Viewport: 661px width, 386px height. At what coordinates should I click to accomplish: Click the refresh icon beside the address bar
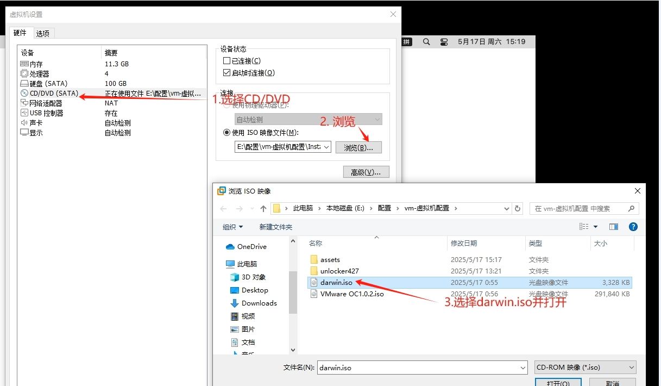(516, 208)
